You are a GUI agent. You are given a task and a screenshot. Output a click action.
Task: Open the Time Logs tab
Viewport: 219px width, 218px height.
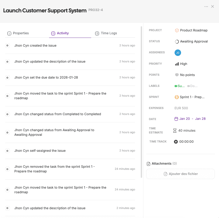click(106, 33)
